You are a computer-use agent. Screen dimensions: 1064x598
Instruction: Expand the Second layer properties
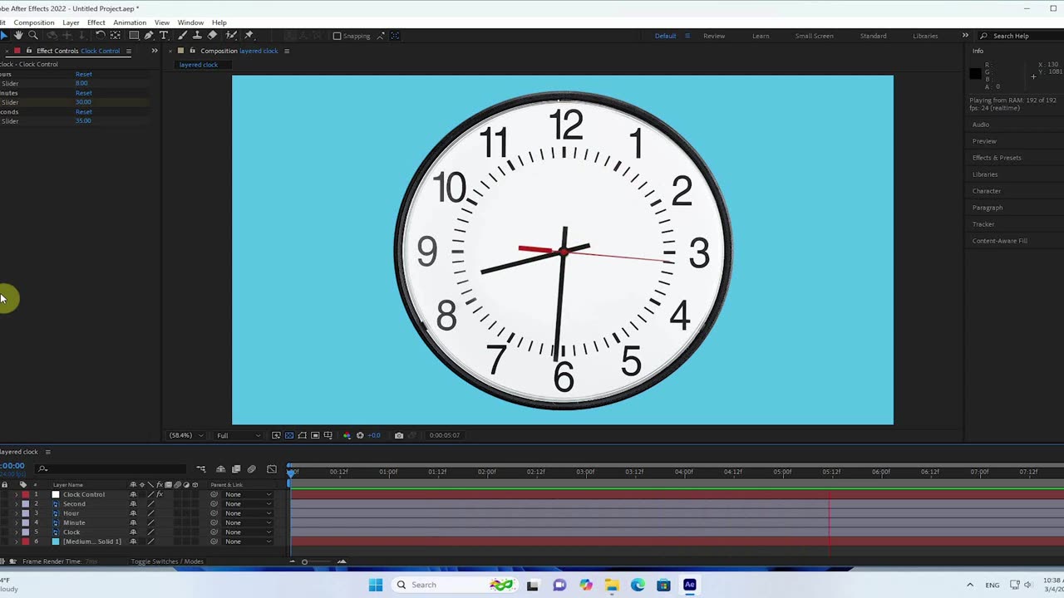point(16,504)
